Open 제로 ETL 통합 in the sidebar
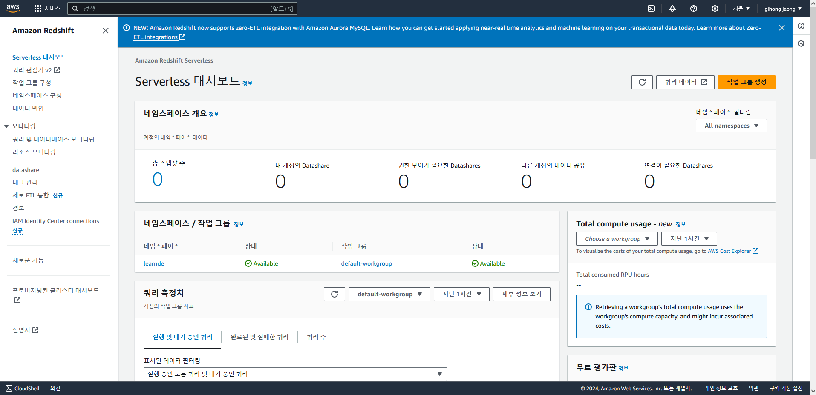816x395 pixels. point(31,195)
